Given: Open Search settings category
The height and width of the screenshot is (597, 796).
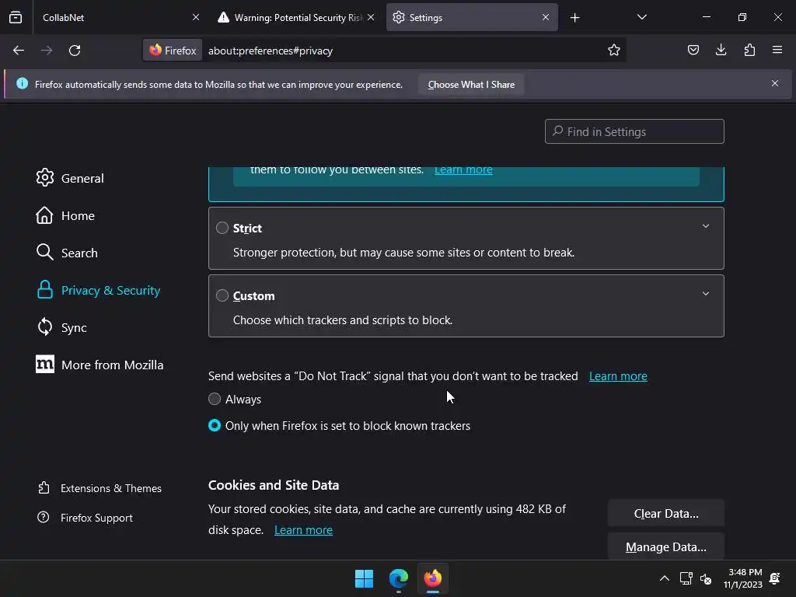Looking at the screenshot, I should [x=67, y=253].
